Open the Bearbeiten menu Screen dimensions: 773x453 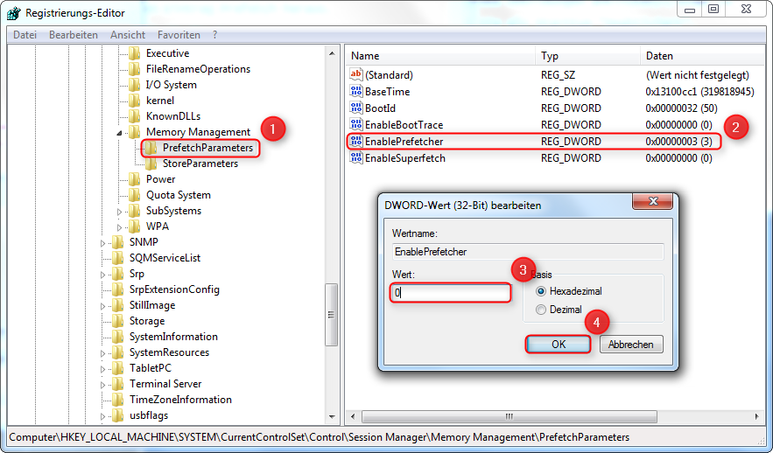pyautogui.click(x=74, y=35)
